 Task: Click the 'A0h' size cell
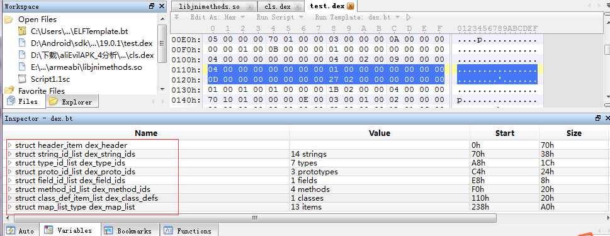(574, 207)
